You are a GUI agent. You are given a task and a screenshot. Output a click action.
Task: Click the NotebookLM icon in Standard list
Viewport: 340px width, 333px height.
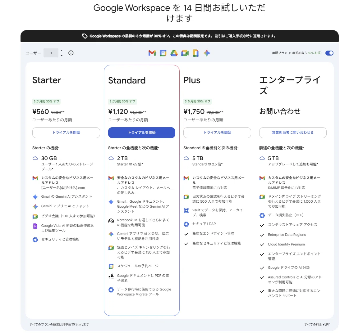pos(111,221)
